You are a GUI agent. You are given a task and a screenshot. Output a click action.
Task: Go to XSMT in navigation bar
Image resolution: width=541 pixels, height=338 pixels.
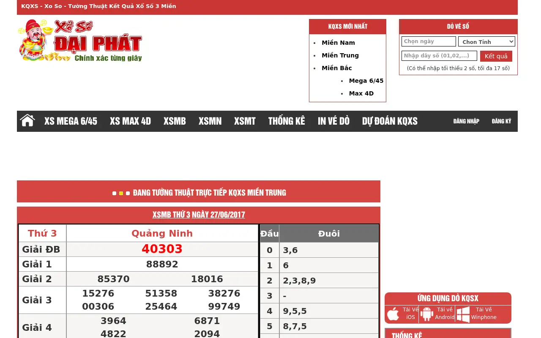245,121
